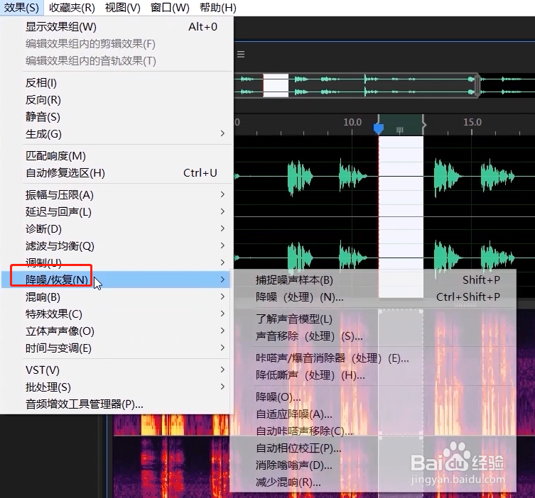Expand 滤波与均衡(Q) submenu
This screenshot has width=535, height=498.
[x=117, y=246]
